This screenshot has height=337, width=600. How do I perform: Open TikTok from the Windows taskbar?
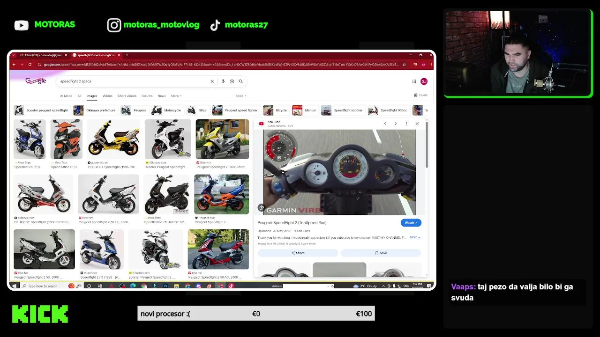(231, 286)
